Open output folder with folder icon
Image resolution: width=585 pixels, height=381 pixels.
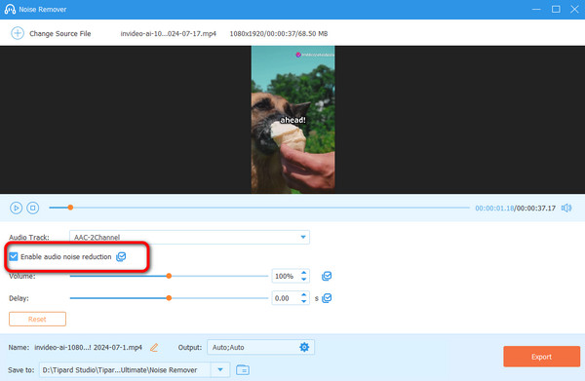[243, 370]
